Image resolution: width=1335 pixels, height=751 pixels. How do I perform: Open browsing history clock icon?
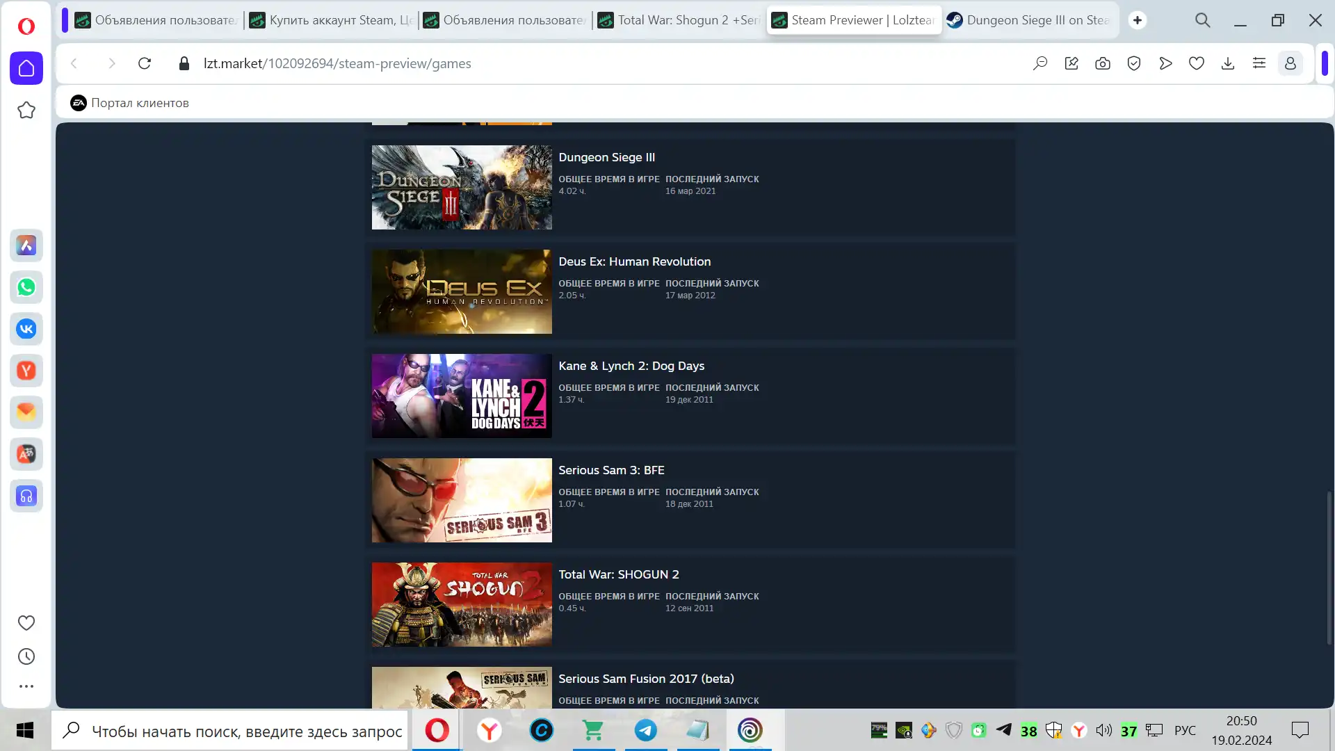pyautogui.click(x=26, y=656)
